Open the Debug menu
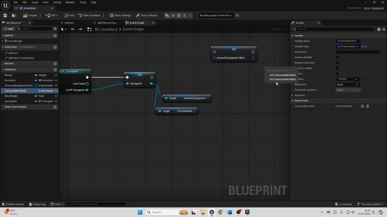This screenshot has height=217, width=387. click(57, 2)
